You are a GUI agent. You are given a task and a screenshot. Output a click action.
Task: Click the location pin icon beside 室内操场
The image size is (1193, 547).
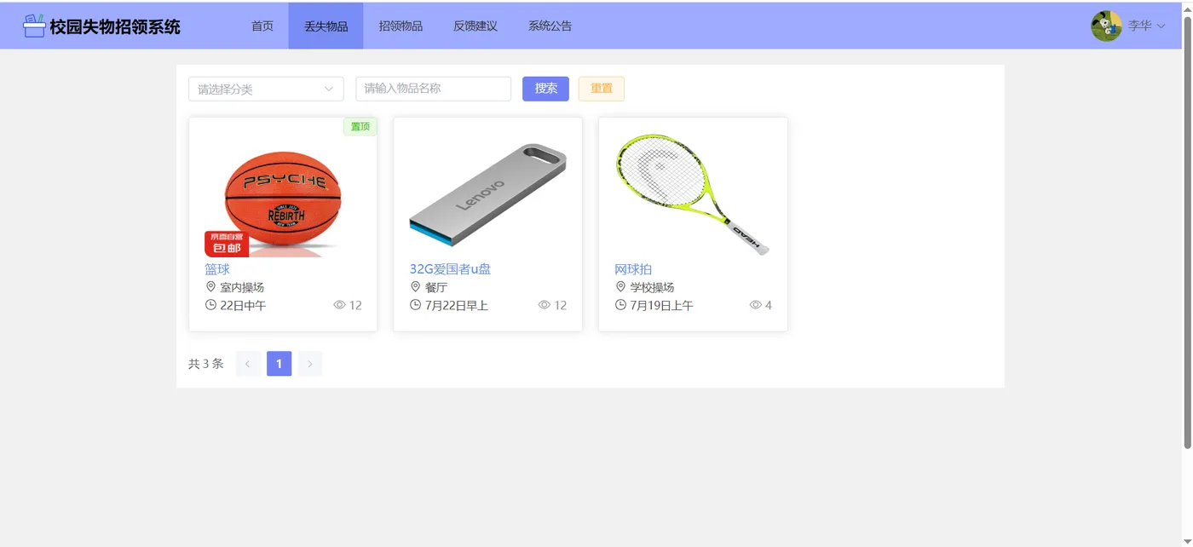point(210,287)
